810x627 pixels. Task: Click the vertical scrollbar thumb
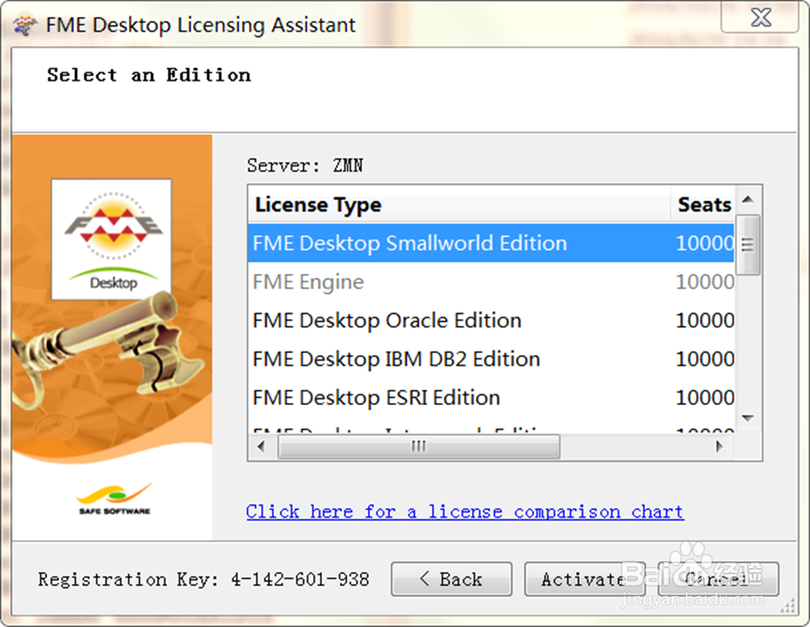[x=748, y=245]
